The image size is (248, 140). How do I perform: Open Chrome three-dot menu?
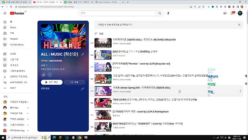coord(246,7)
